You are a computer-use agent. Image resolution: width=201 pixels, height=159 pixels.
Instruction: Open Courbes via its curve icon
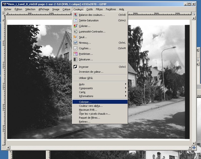click(75, 48)
